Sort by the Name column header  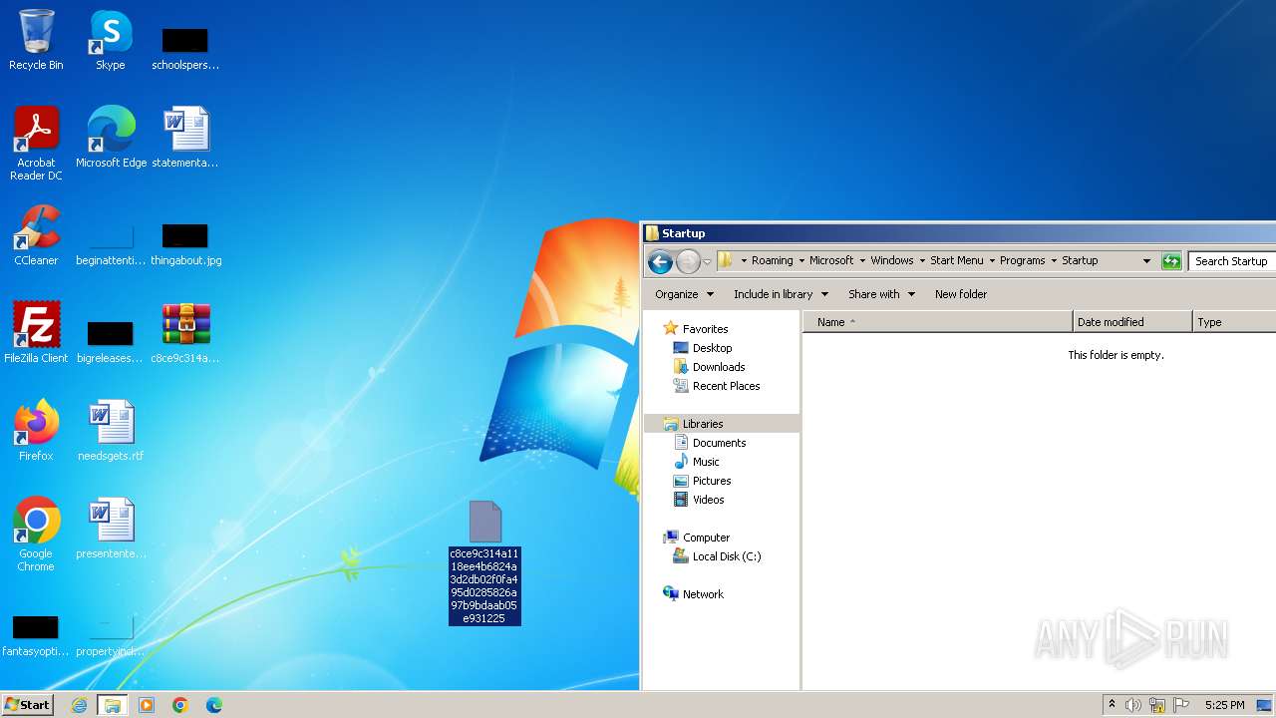point(937,322)
